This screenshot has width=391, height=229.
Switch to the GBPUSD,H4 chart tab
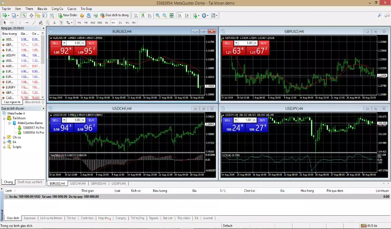99,184
